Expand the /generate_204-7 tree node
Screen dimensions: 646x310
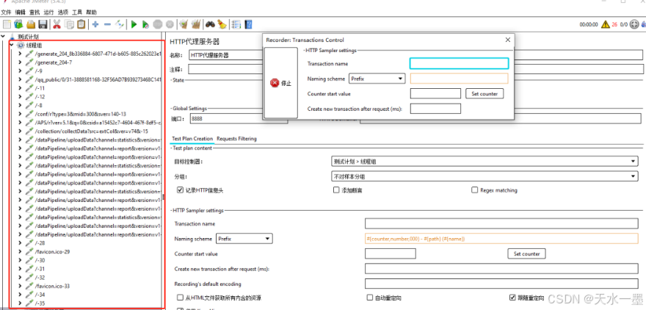tap(20, 62)
